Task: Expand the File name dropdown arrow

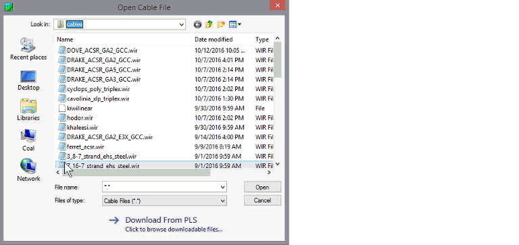Action: (x=223, y=187)
